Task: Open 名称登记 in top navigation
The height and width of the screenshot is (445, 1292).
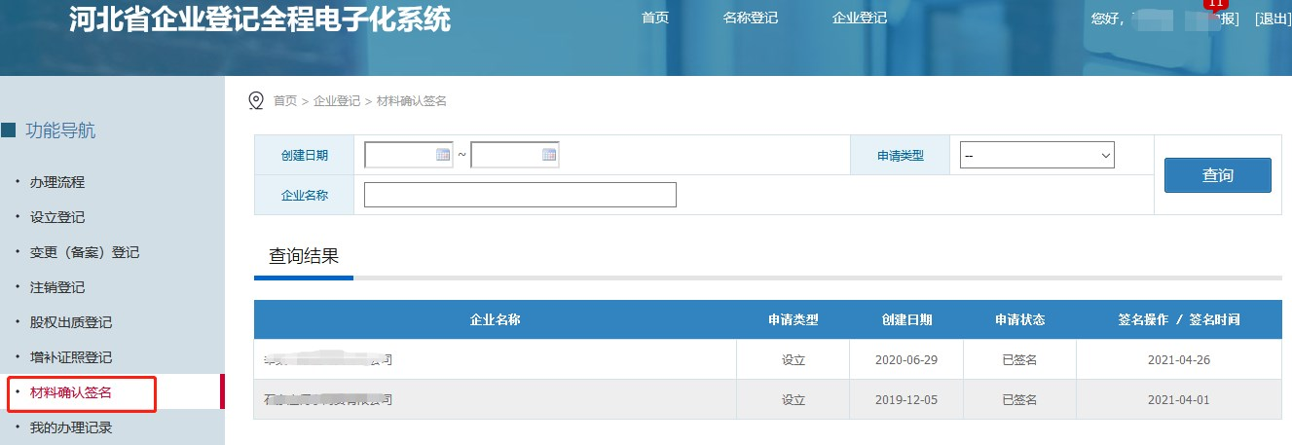Action: (x=750, y=19)
